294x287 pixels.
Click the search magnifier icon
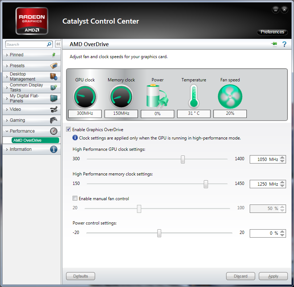coord(49,44)
